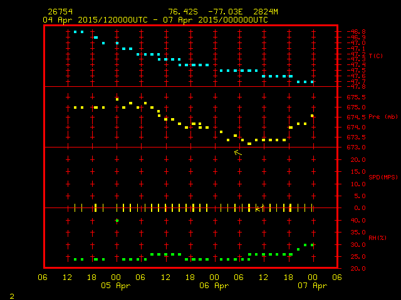Click the 10.0 wind speed tick value
This screenshot has height=300, width=401.
358,184
